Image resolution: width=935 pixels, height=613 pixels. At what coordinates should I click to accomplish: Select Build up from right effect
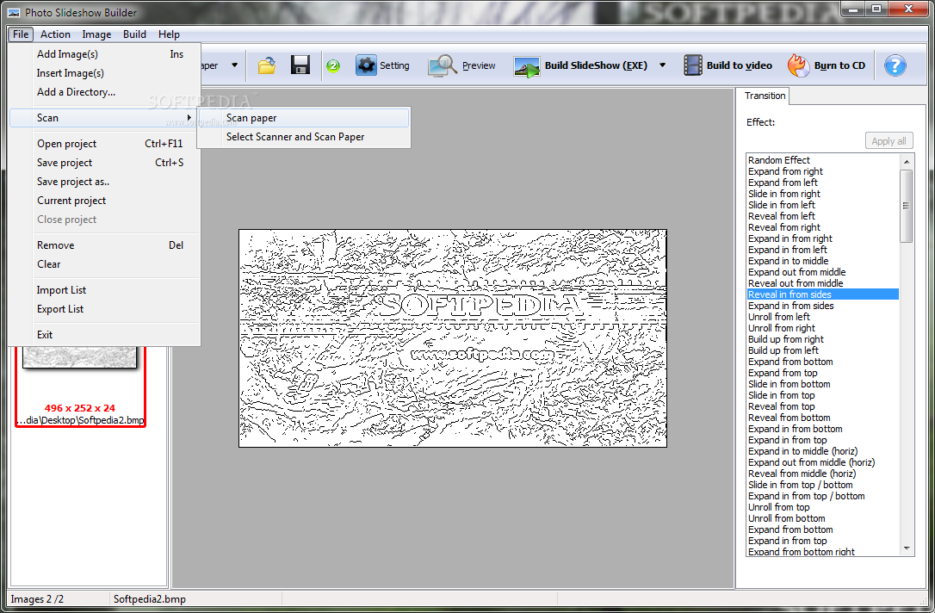(823, 339)
